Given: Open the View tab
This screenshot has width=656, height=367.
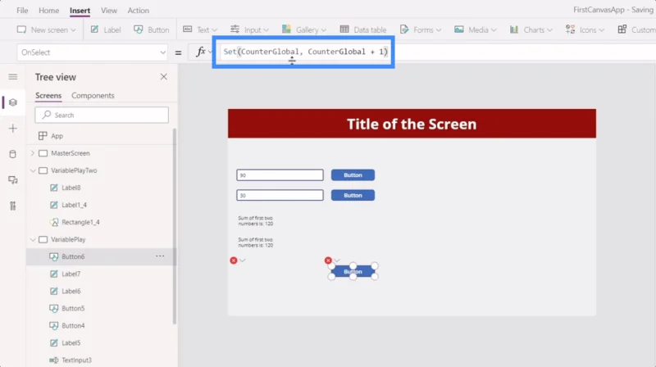Looking at the screenshot, I should [x=109, y=11].
